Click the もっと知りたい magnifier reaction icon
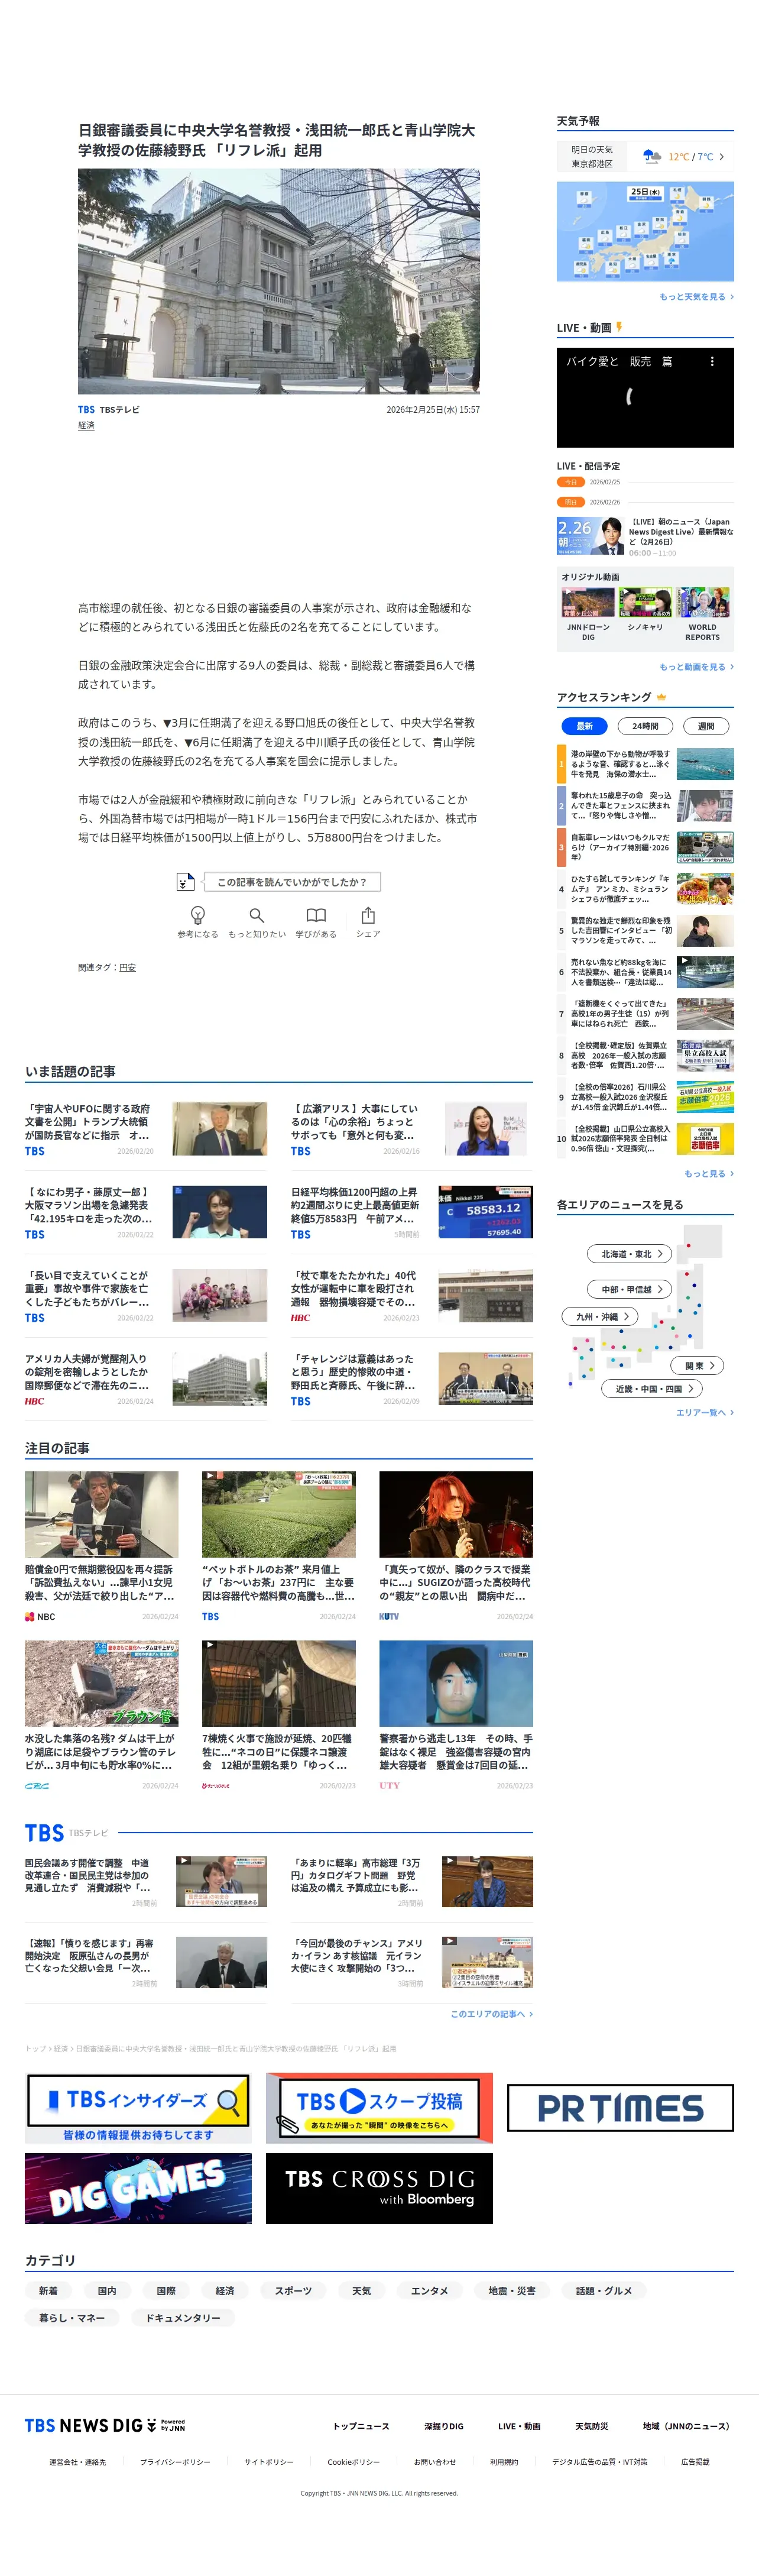Screen dimensions: 759x2576 coord(257,915)
